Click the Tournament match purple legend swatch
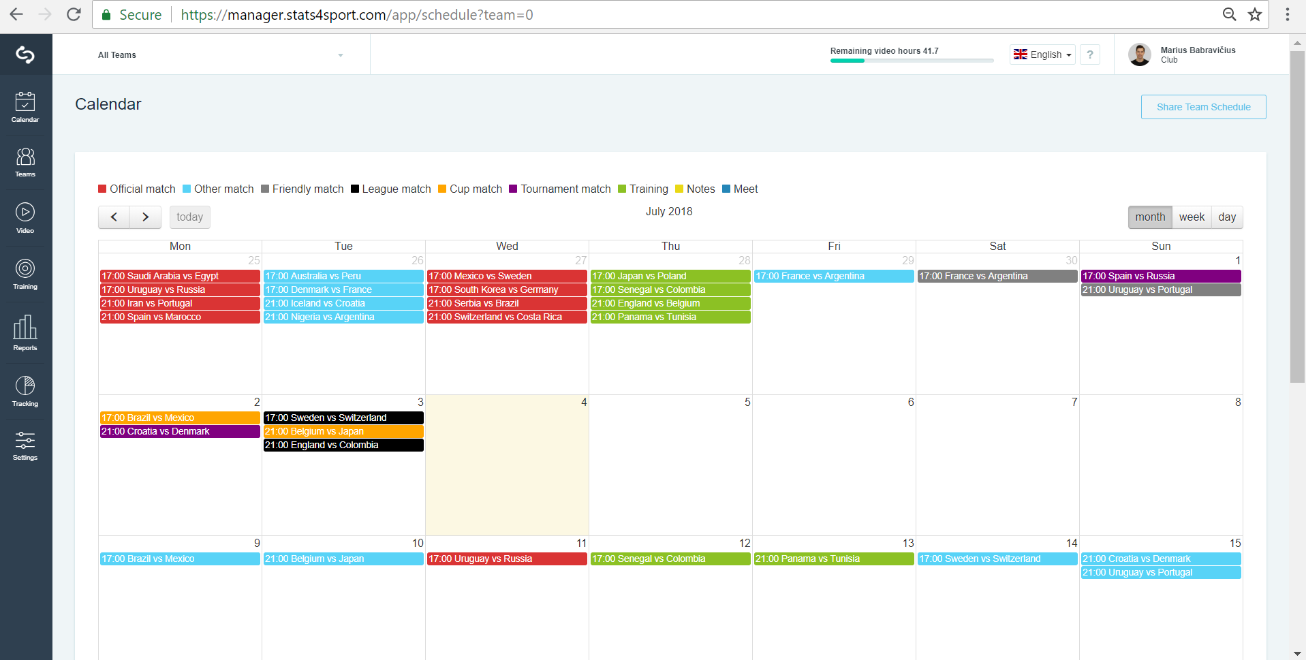This screenshot has height=660, width=1306. click(x=513, y=189)
